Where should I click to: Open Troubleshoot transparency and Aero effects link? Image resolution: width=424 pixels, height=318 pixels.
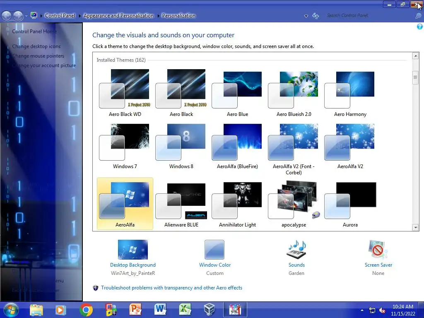(x=171, y=288)
